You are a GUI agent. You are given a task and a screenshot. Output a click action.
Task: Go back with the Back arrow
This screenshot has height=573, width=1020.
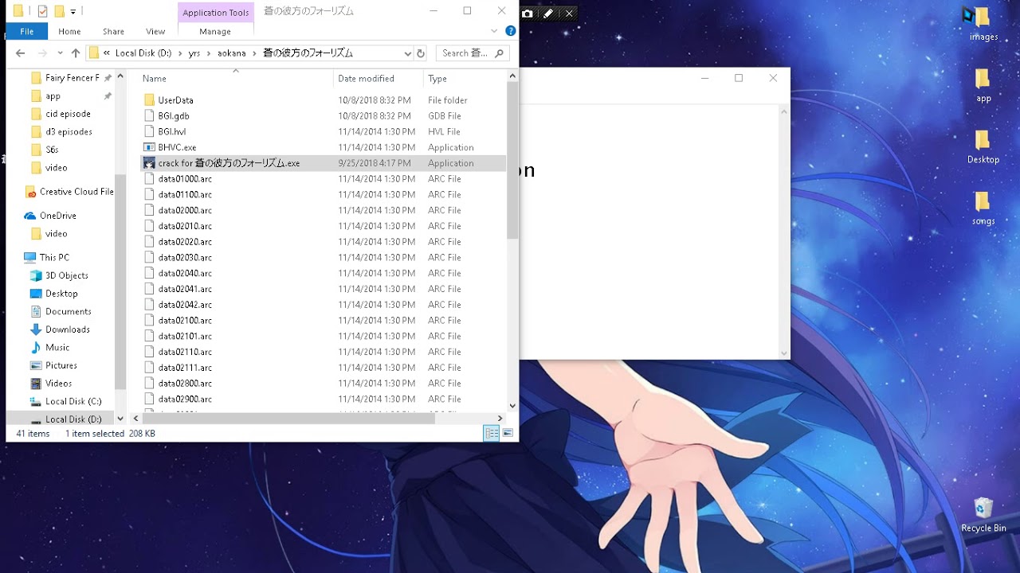(21, 53)
